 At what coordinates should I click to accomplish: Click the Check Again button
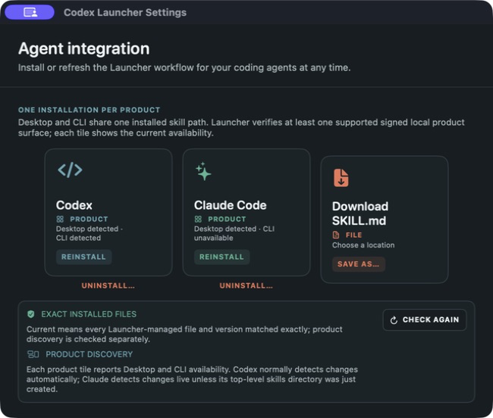pos(425,320)
